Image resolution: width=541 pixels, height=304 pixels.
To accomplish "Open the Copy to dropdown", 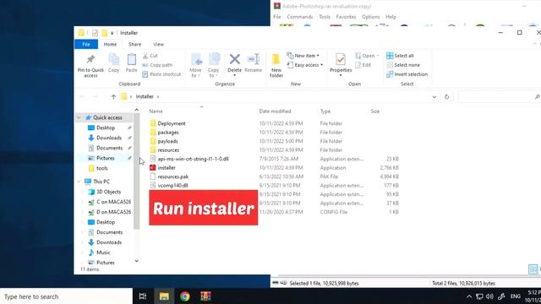I will 214,66.
